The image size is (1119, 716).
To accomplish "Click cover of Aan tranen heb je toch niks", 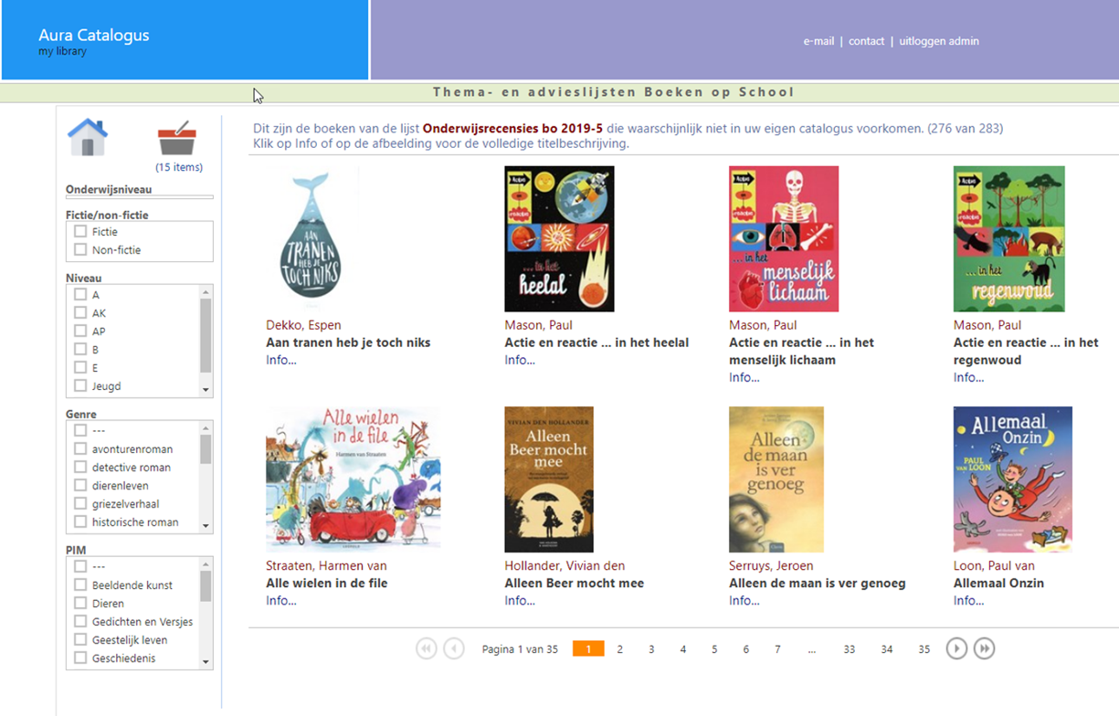I will (x=312, y=238).
